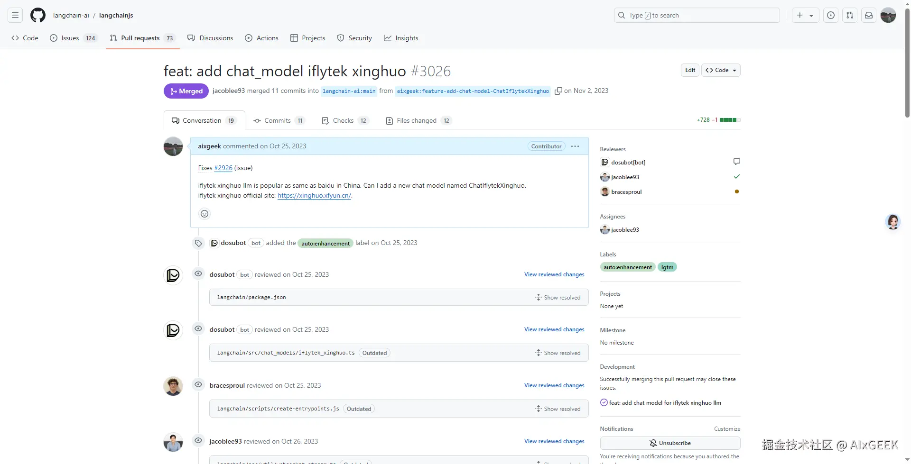Click the floating assistant avatar on right edge
Screen dimensions: 911x464
[x=893, y=221]
